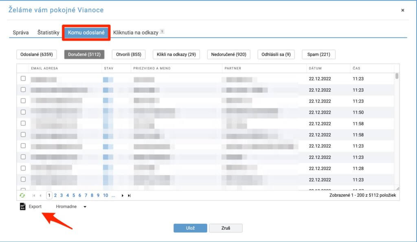Viewport: 417px width, 242px height.
Task: Sort by PRIEZVISKO A MENO column header
Action: [x=152, y=68]
